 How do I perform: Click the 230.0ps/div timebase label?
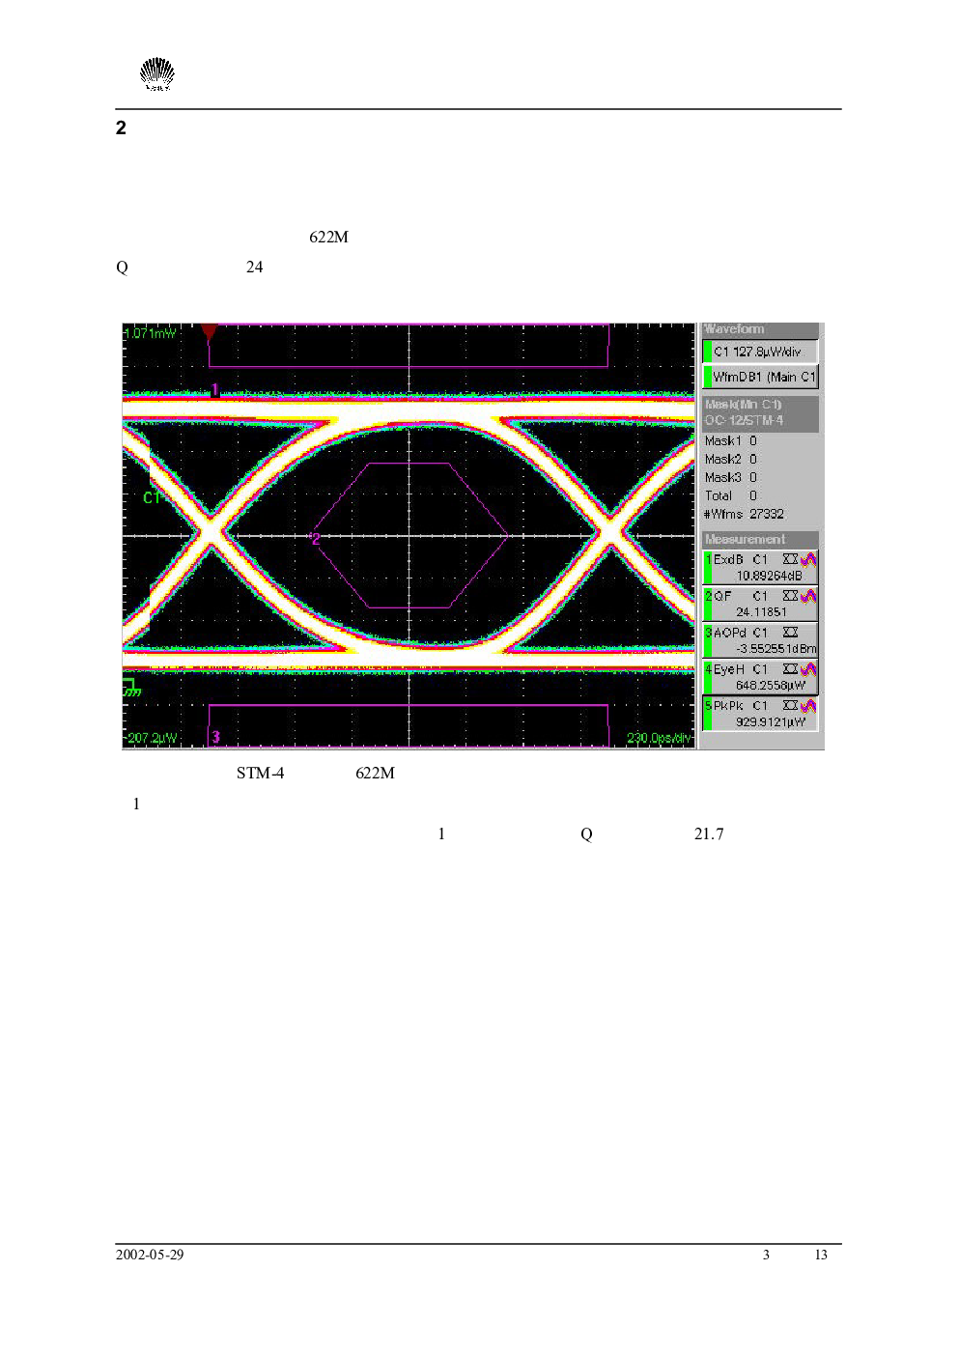point(659,738)
